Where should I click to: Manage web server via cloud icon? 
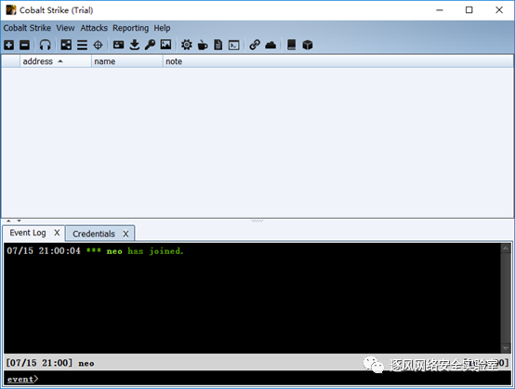[x=271, y=45]
